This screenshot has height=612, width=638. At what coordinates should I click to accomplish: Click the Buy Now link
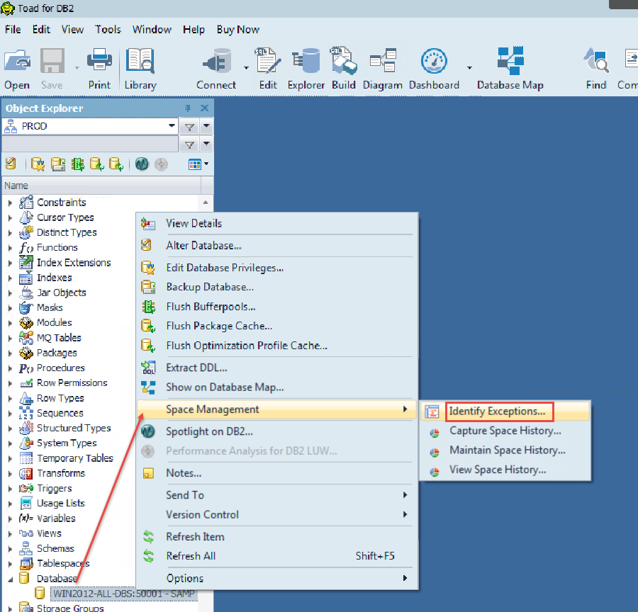(237, 29)
